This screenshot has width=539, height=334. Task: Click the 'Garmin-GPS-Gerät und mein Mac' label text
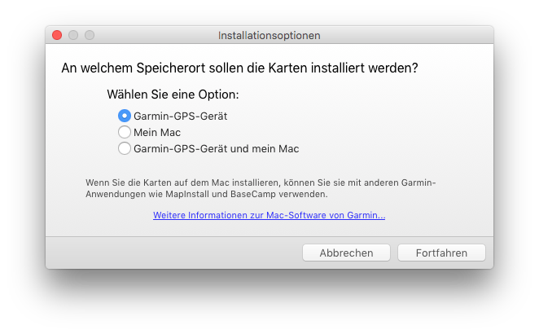217,148
